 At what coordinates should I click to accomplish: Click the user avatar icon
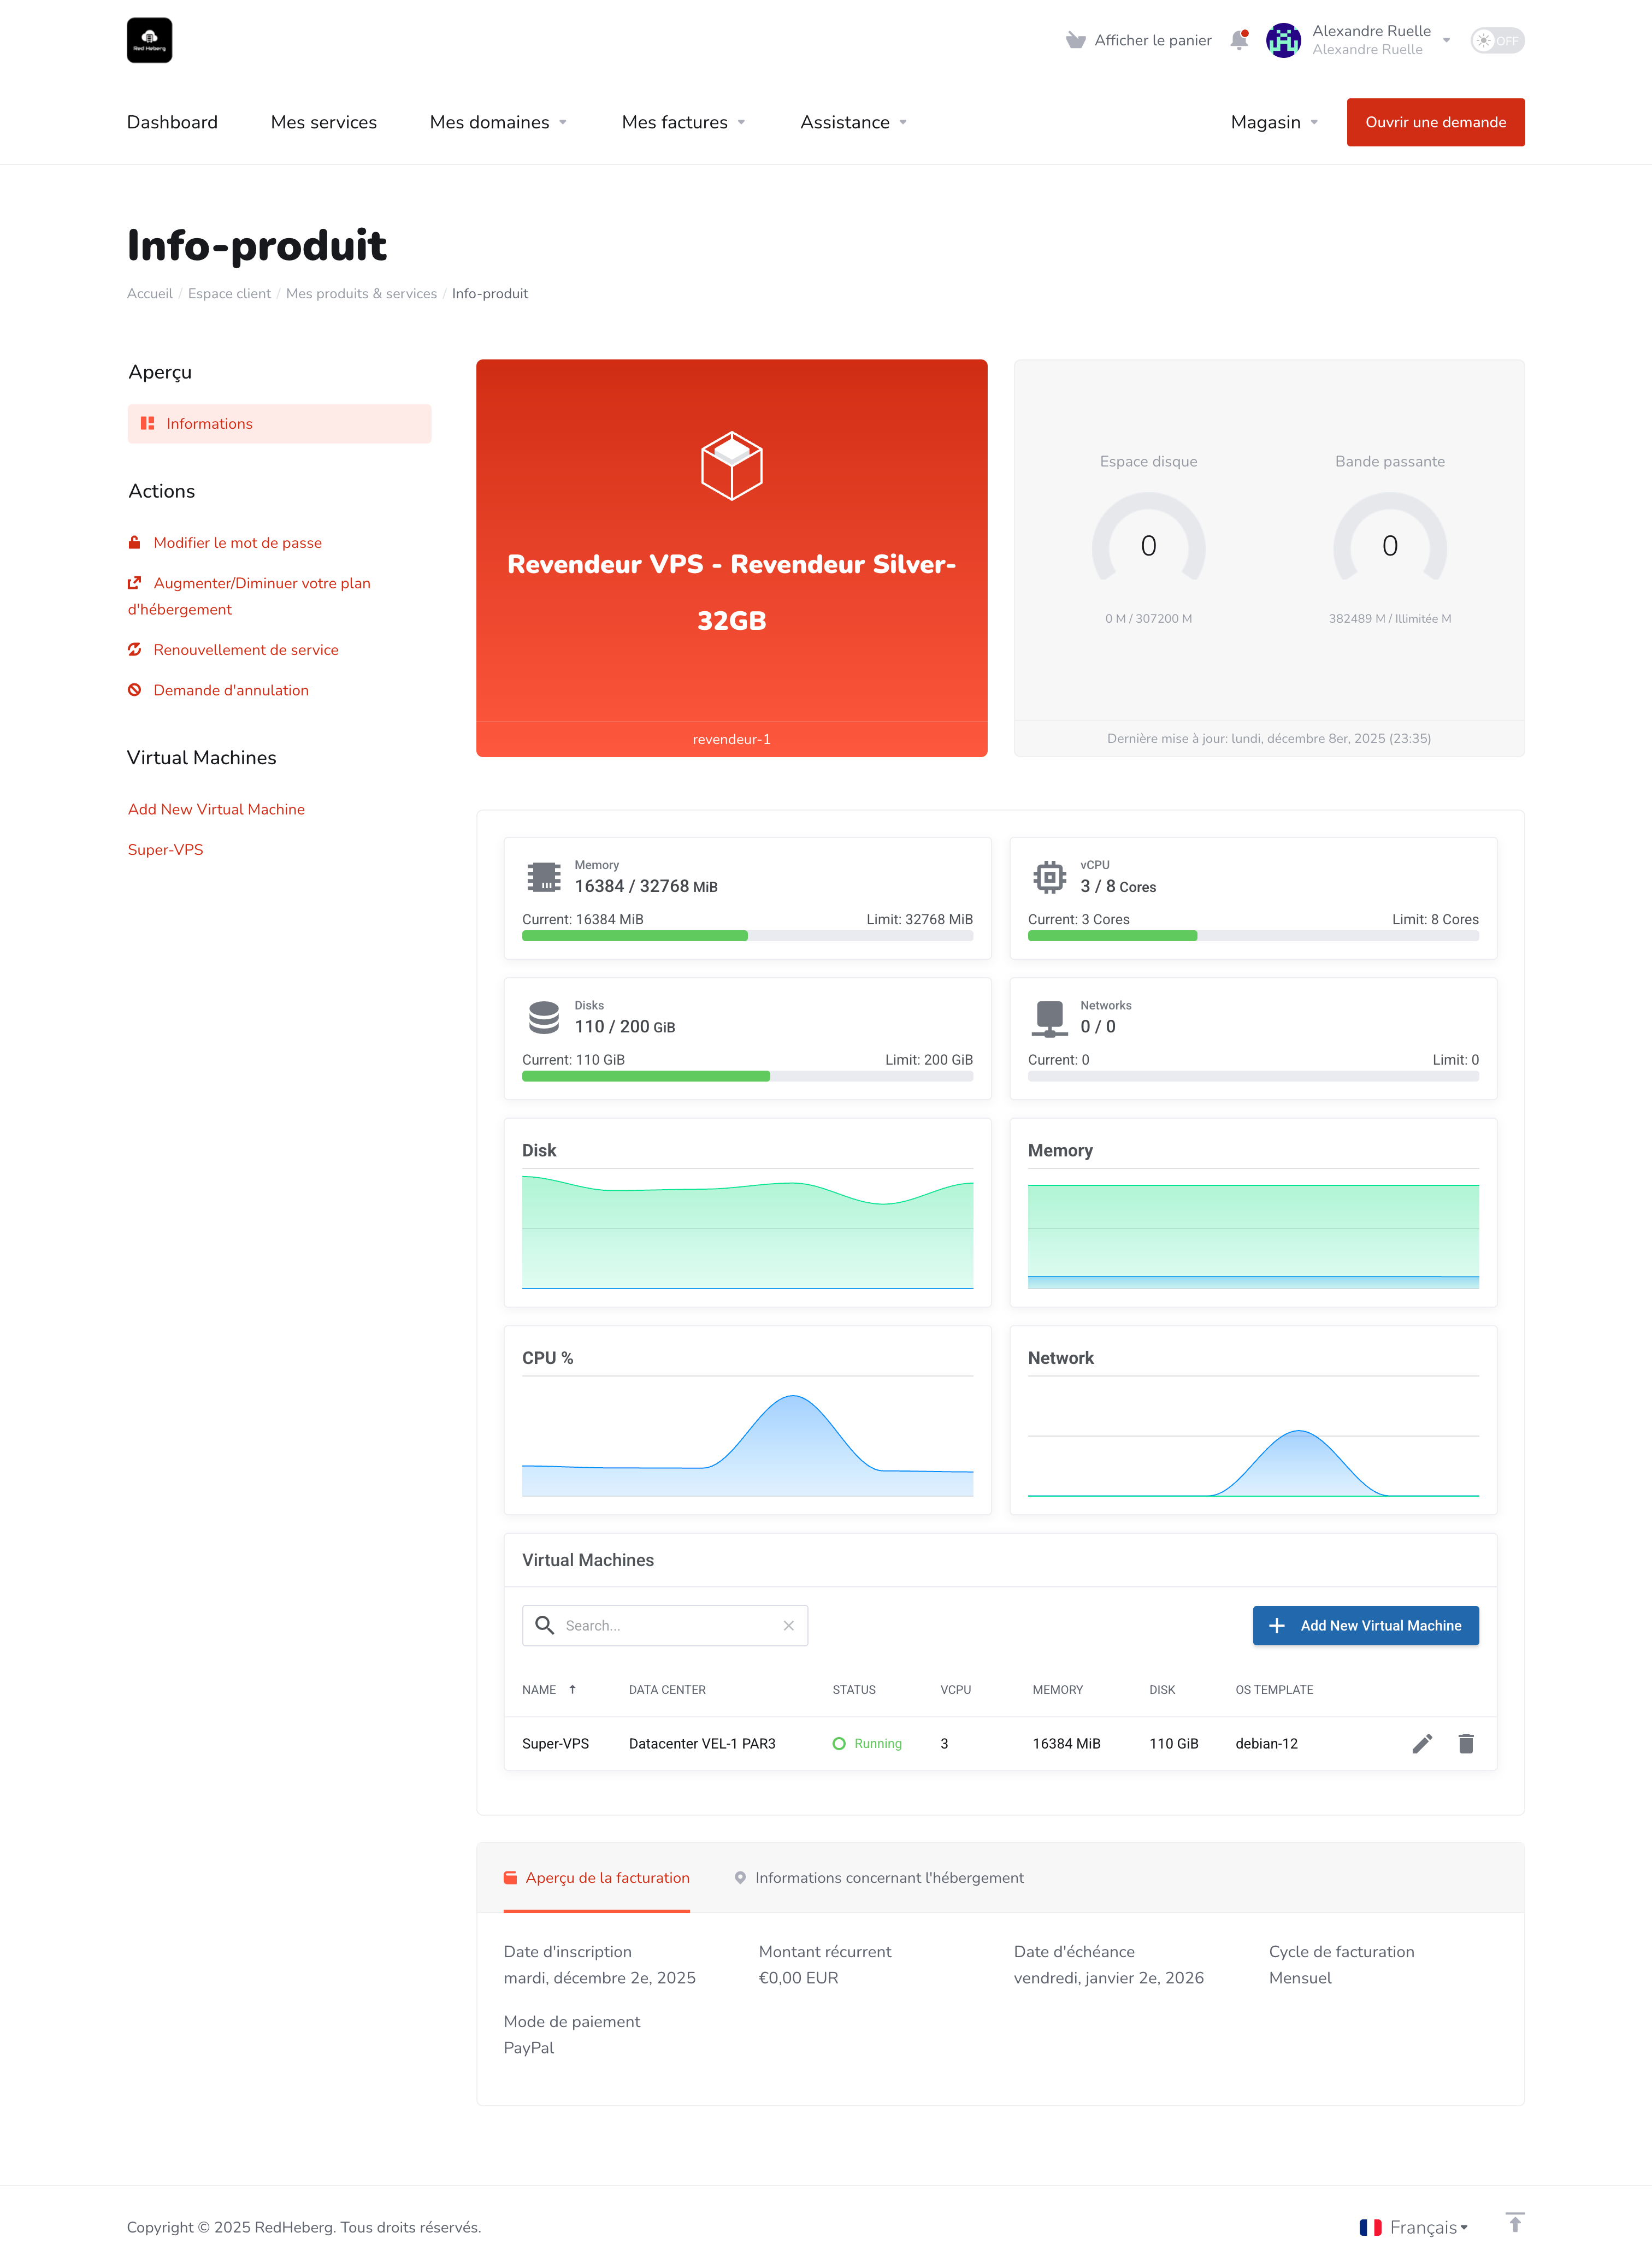(1283, 40)
